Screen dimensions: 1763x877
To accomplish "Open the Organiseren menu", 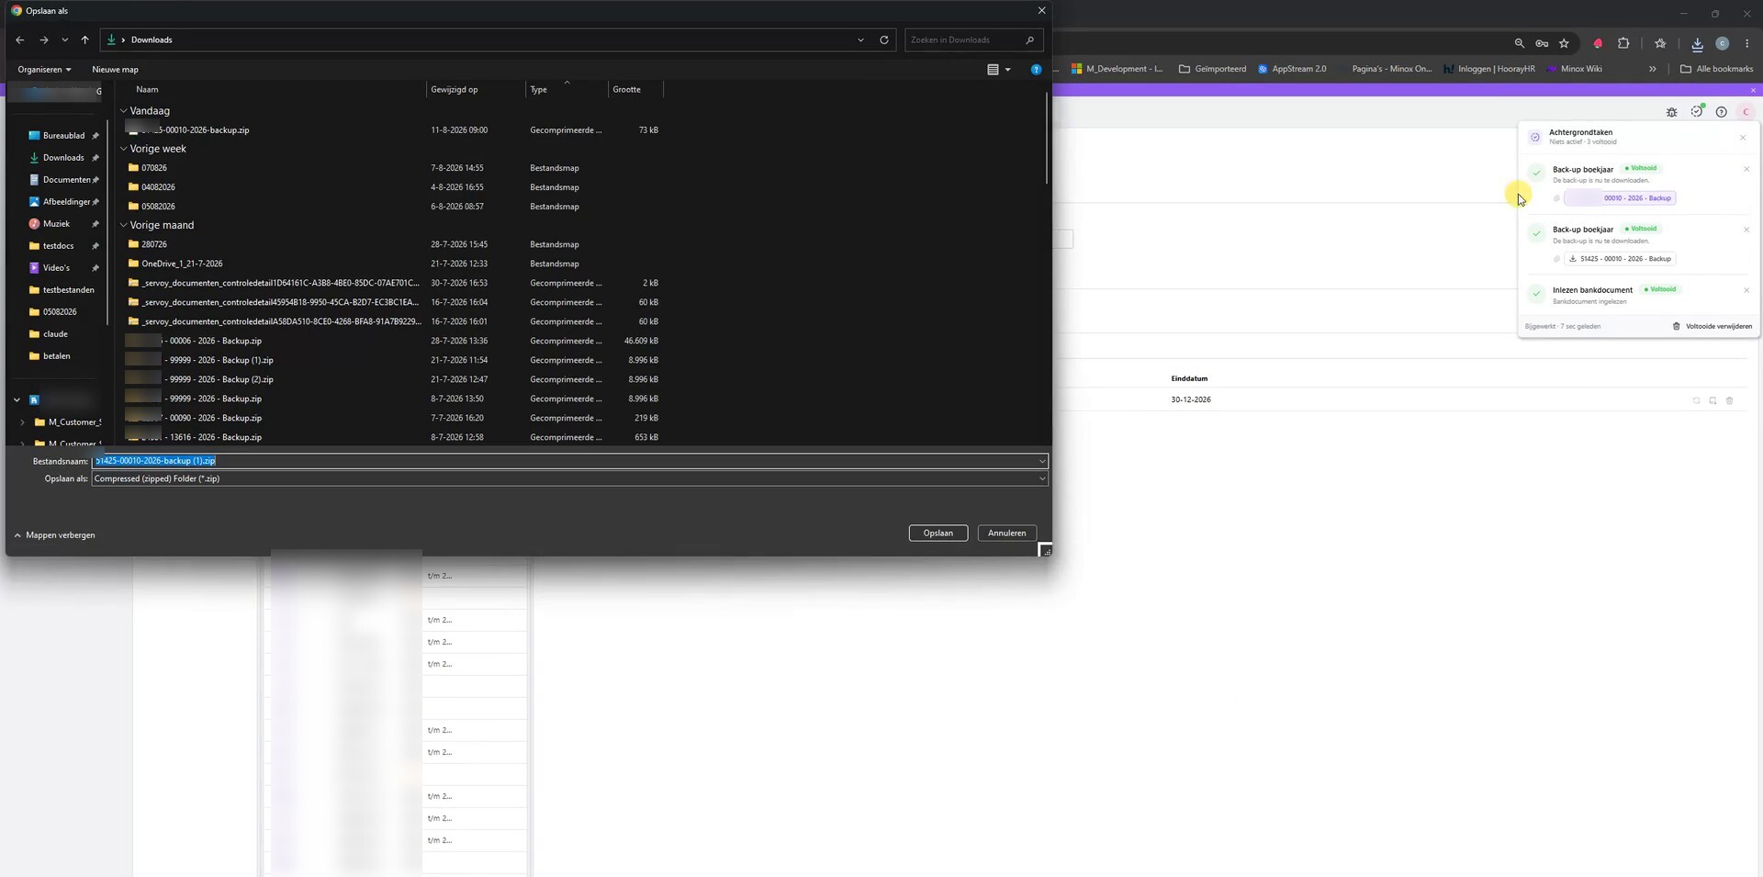I will (44, 70).
